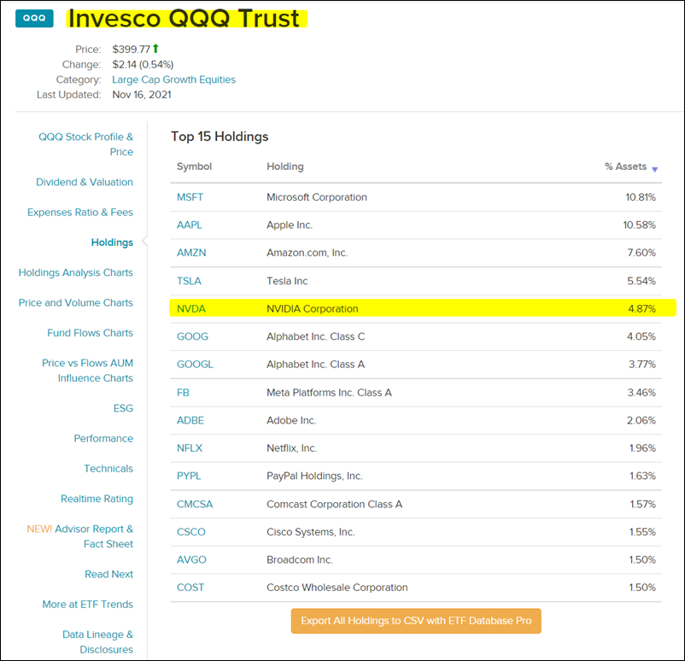The image size is (685, 661).
Task: Open Expenses Ratio & Fees section
Action: 80,213
